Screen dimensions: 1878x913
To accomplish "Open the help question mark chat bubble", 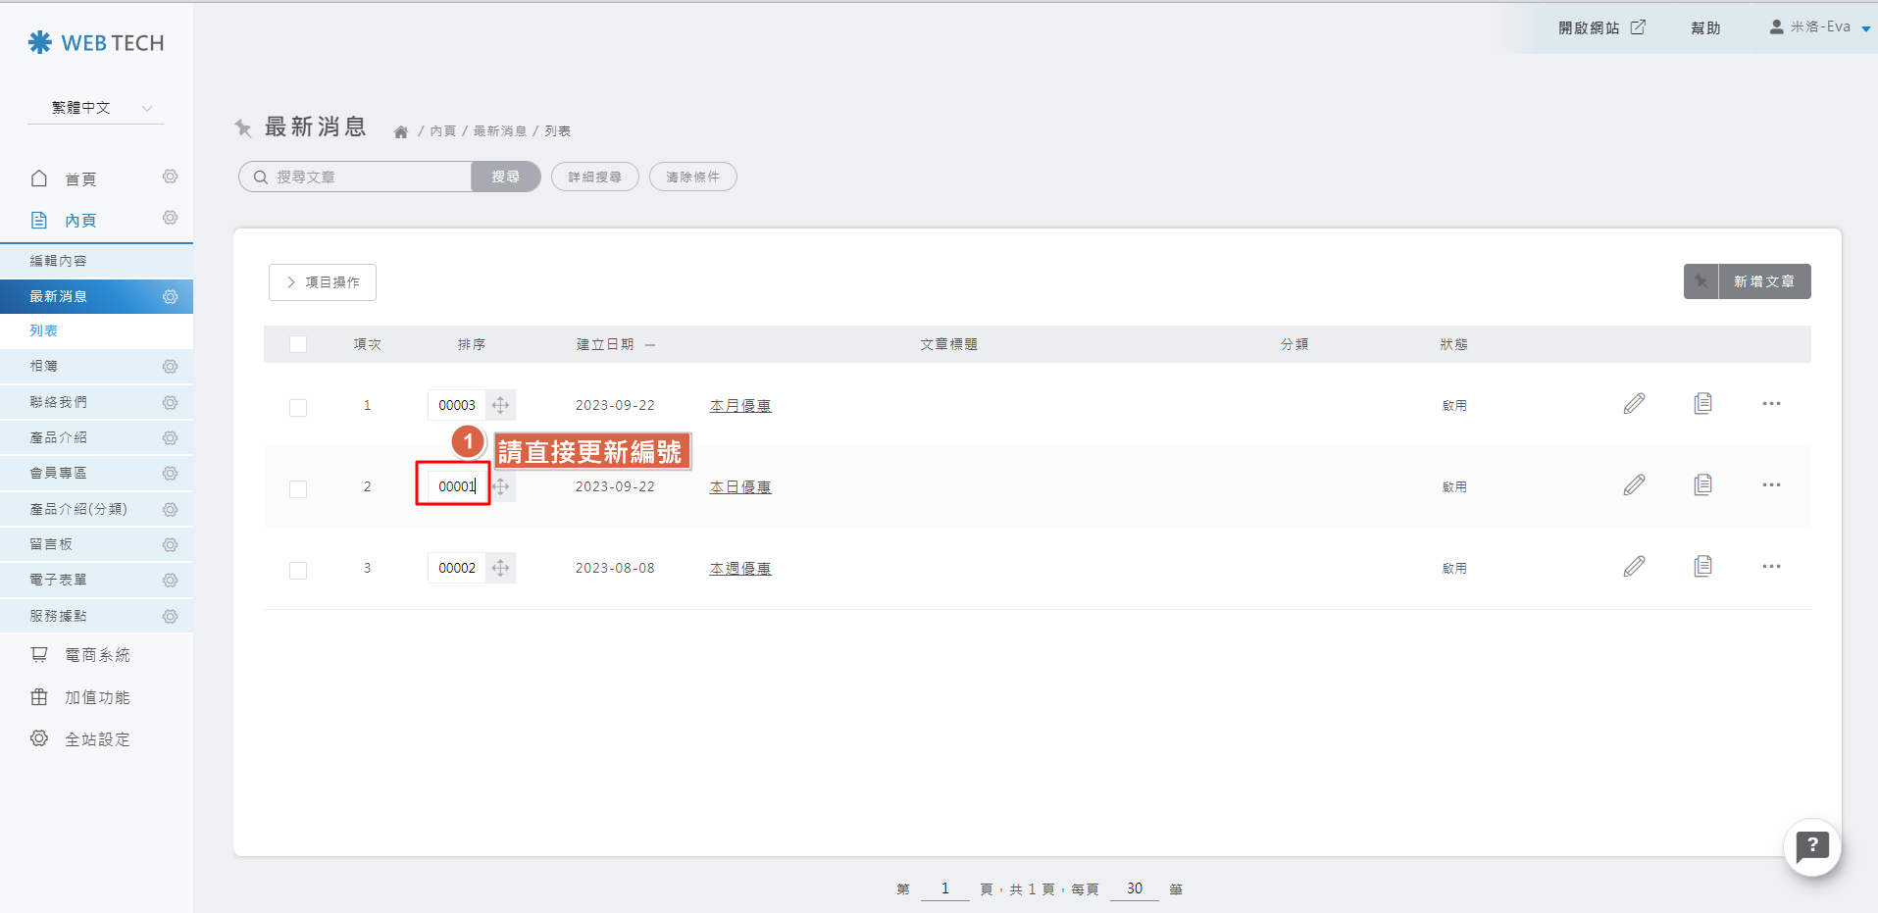I will [1811, 846].
